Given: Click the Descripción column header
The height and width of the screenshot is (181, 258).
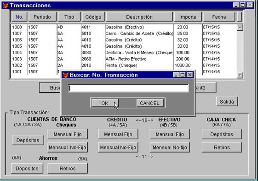Looking at the screenshot, I should click(x=139, y=17).
